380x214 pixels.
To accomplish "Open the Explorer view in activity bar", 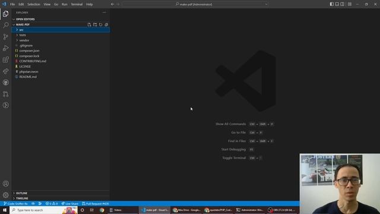I will click(x=5, y=14).
